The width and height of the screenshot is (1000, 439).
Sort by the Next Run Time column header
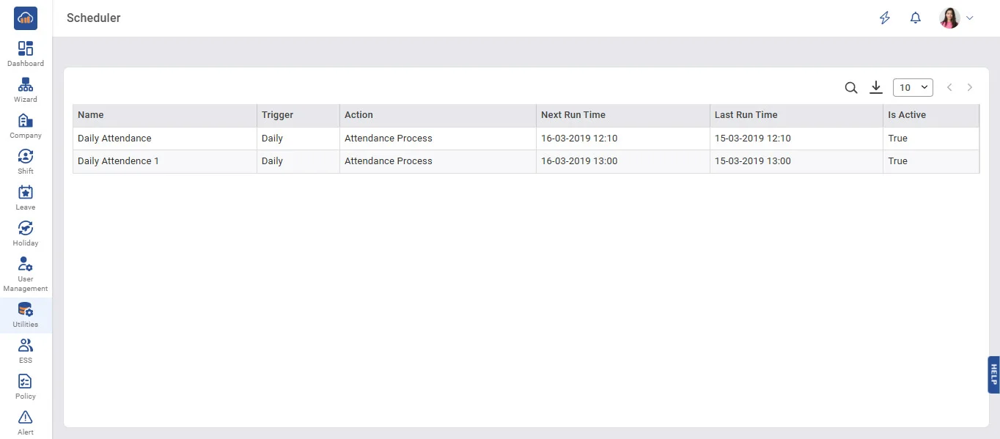pos(573,115)
